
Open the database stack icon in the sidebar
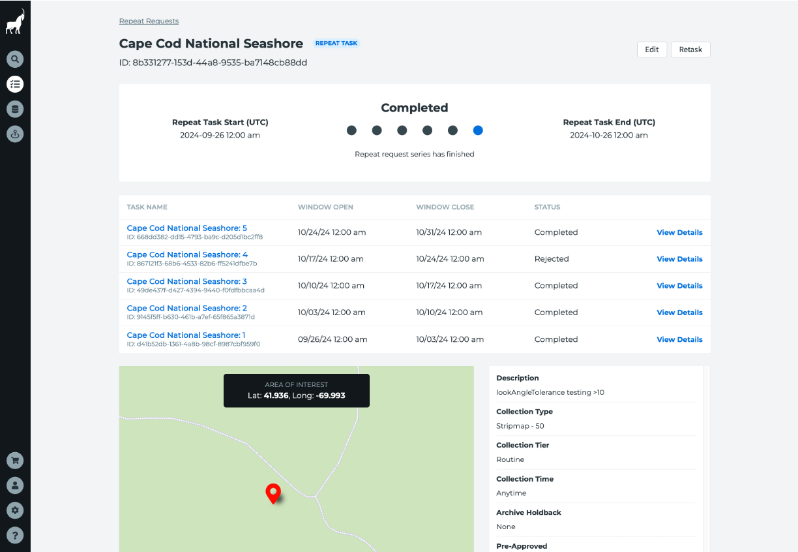pyautogui.click(x=15, y=109)
